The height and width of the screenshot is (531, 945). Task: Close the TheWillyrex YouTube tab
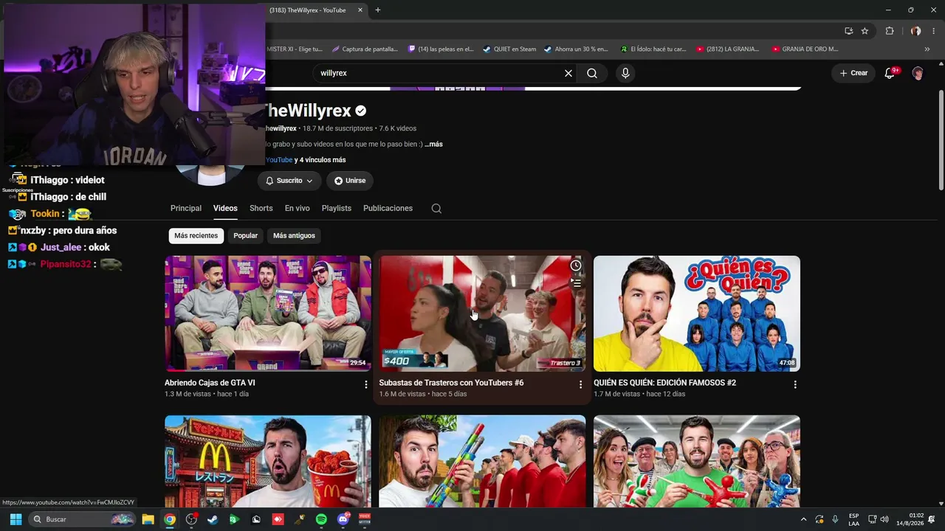[360, 10]
